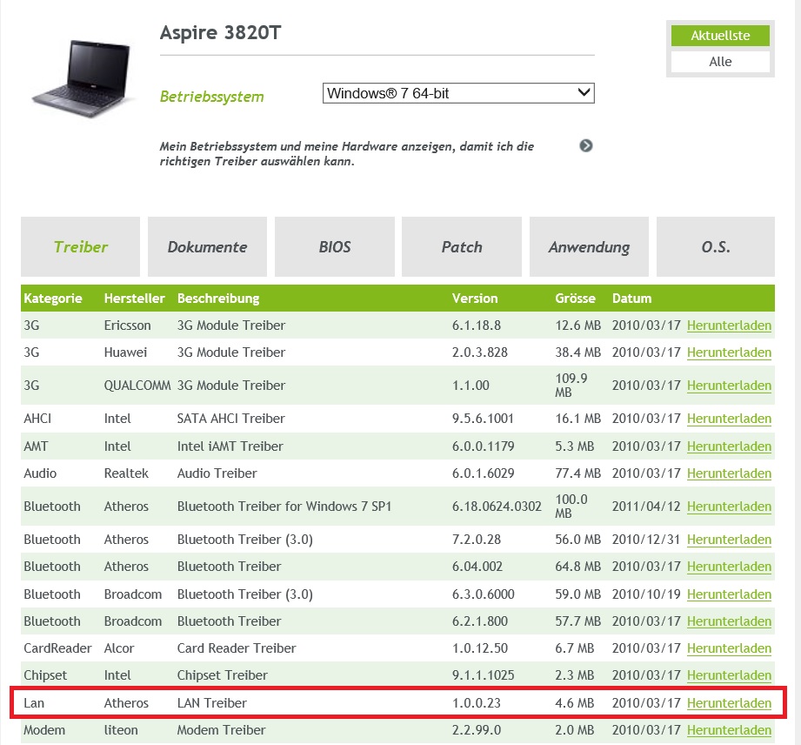Download the Intel Chipset driver
The height and width of the screenshot is (745, 801).
(x=729, y=675)
